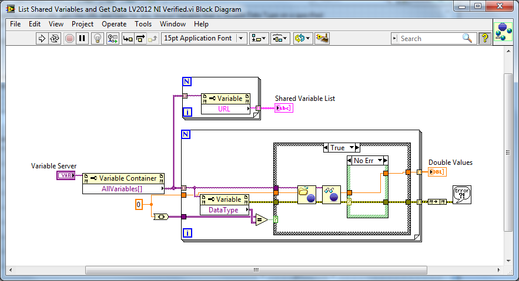Viewport: 519px width, 281px height.
Task: Click the scroll down arrow
Action: coord(508,261)
